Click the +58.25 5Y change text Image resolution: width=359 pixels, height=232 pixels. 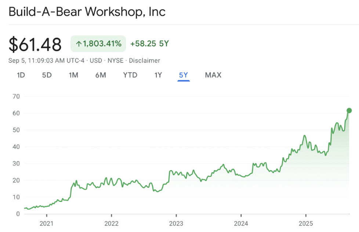(149, 44)
